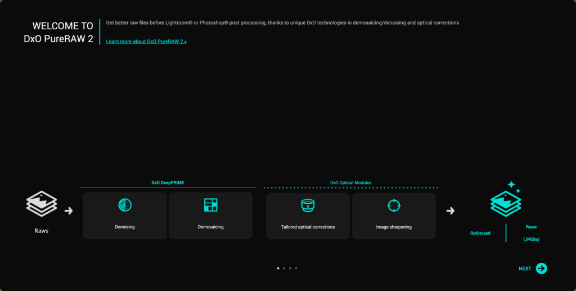
Task: Click the DxO Optical Modules heading
Action: 351,182
